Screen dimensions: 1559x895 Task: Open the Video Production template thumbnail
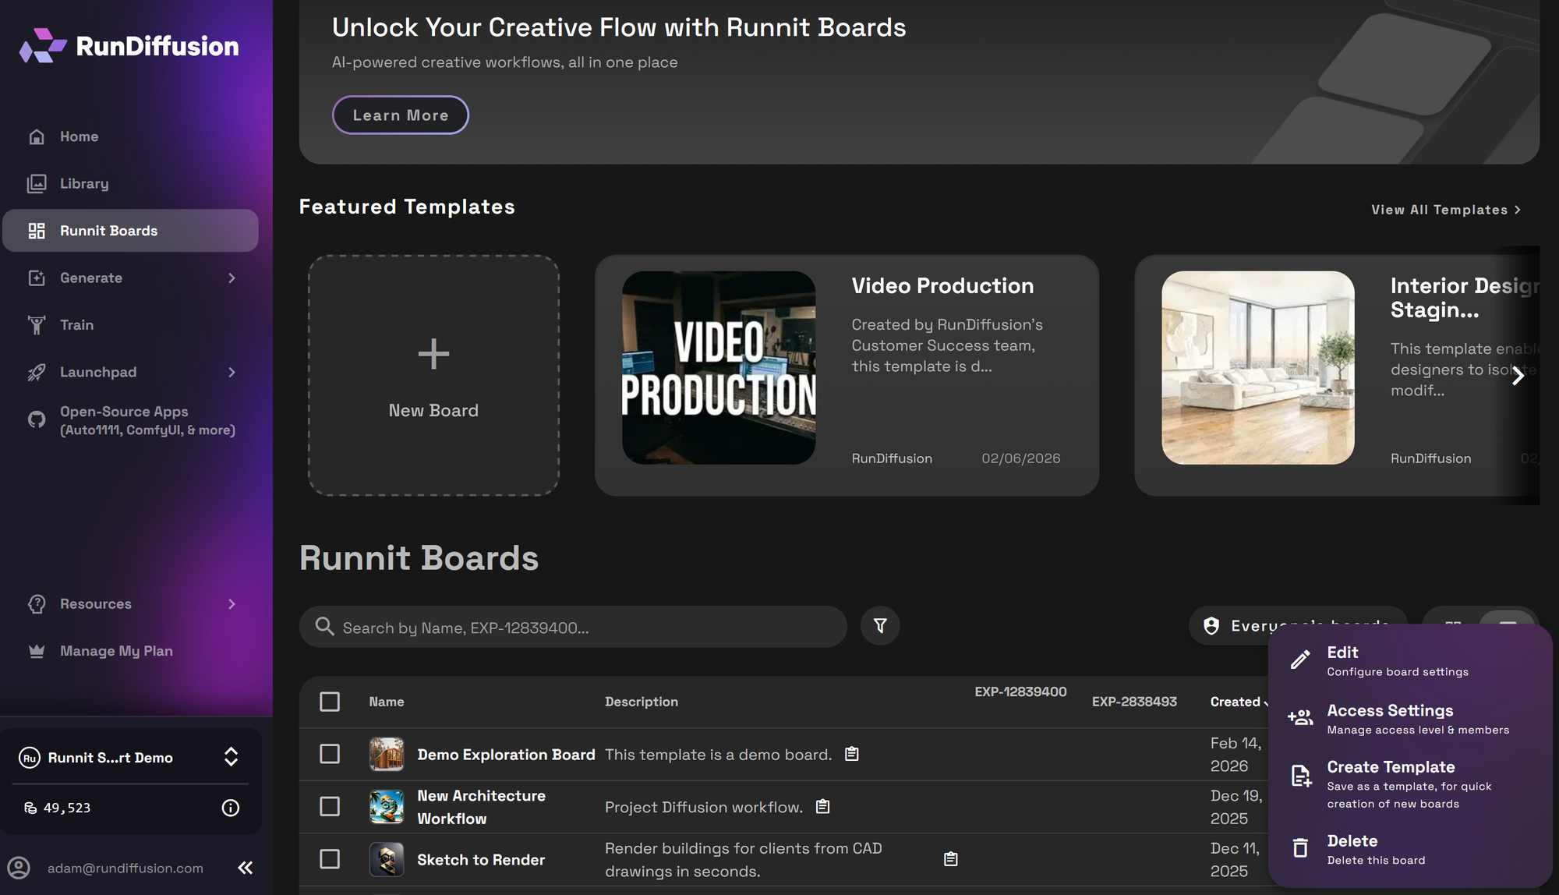click(x=719, y=368)
